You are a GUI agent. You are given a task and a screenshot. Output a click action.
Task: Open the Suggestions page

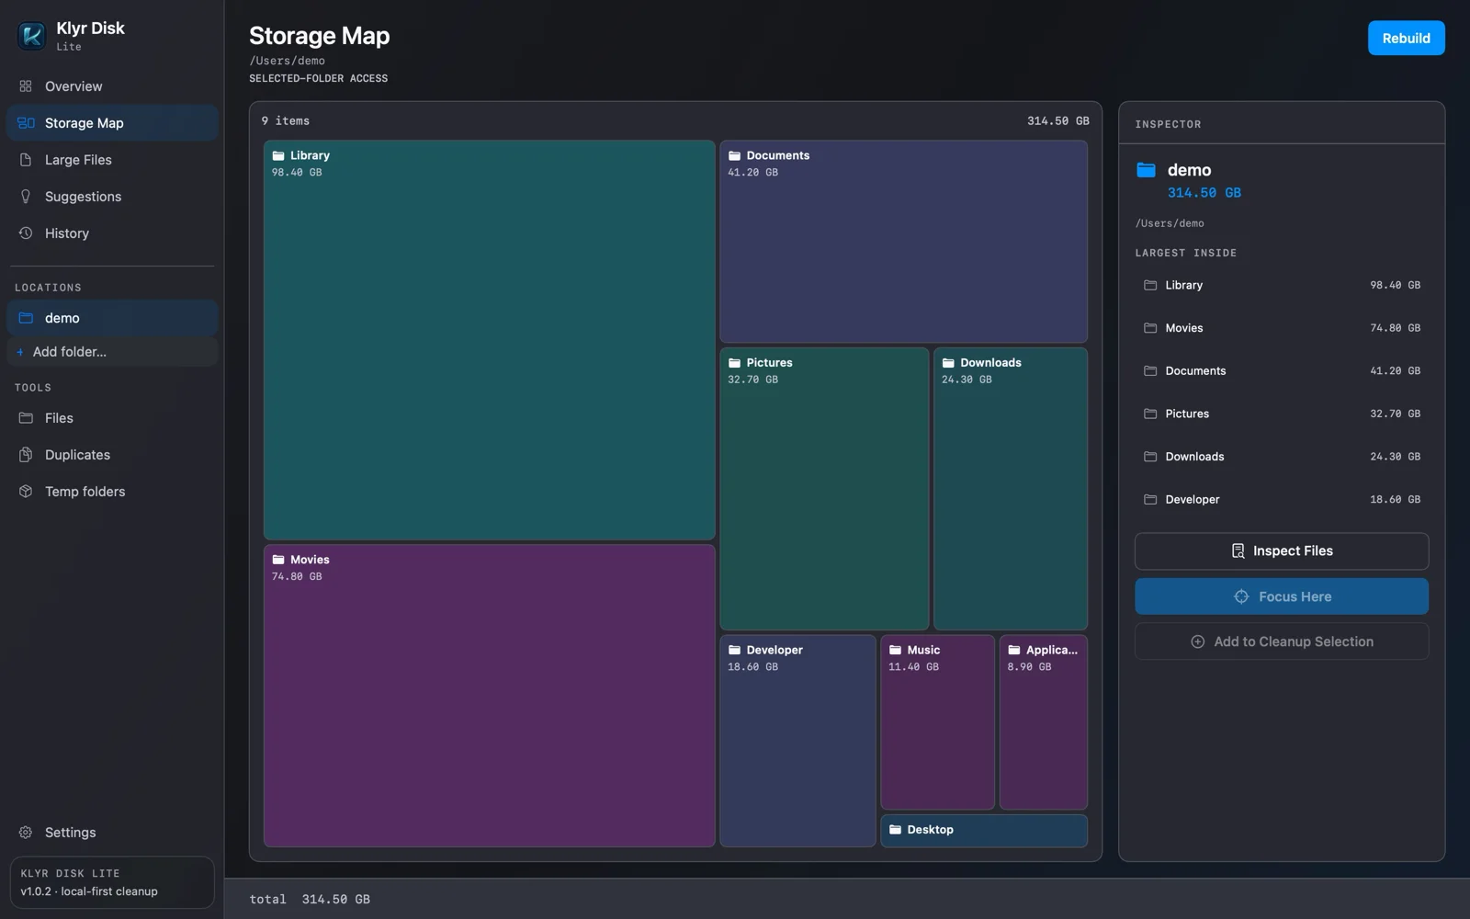point(112,197)
